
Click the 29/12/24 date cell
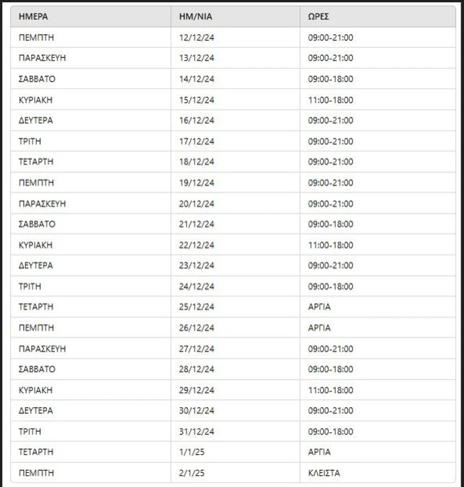197,390
